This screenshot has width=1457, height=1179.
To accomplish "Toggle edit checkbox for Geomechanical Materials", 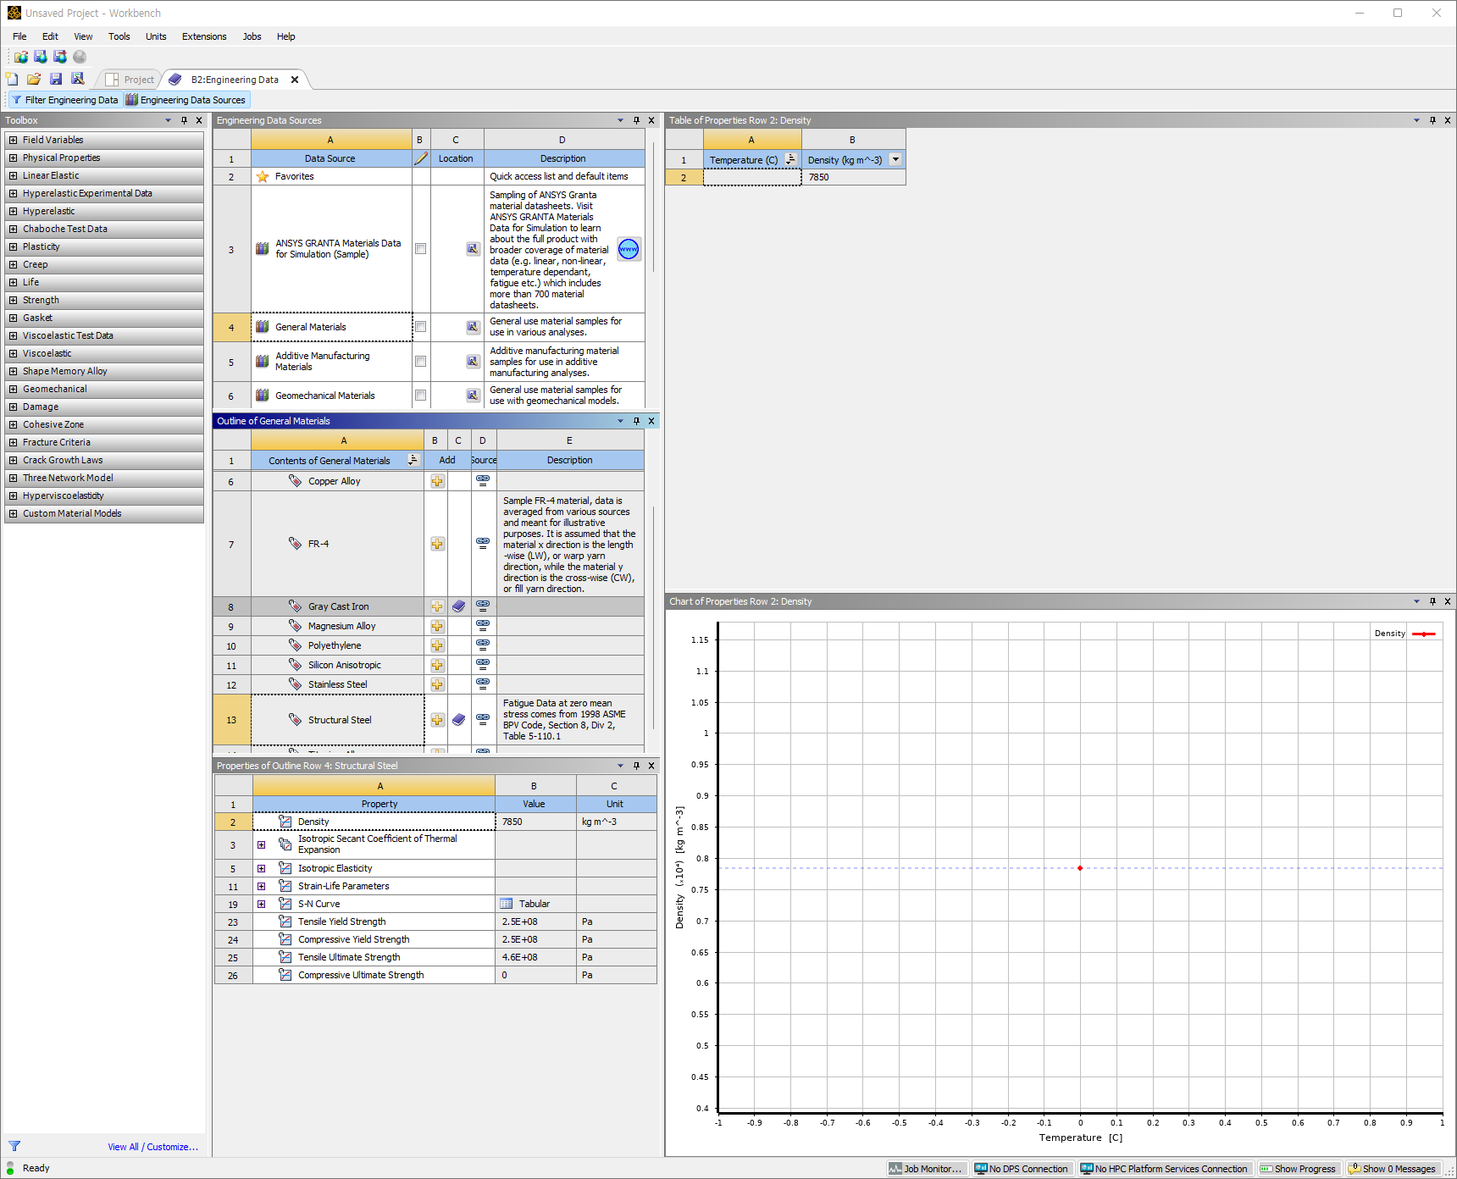I will (x=420, y=396).
